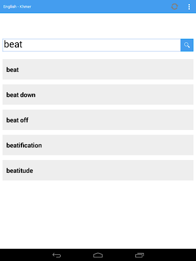Open the 'beat down' entry
This screenshot has height=261, width=196.
98,94
